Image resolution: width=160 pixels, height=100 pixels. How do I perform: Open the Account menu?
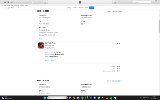point(22,5)
